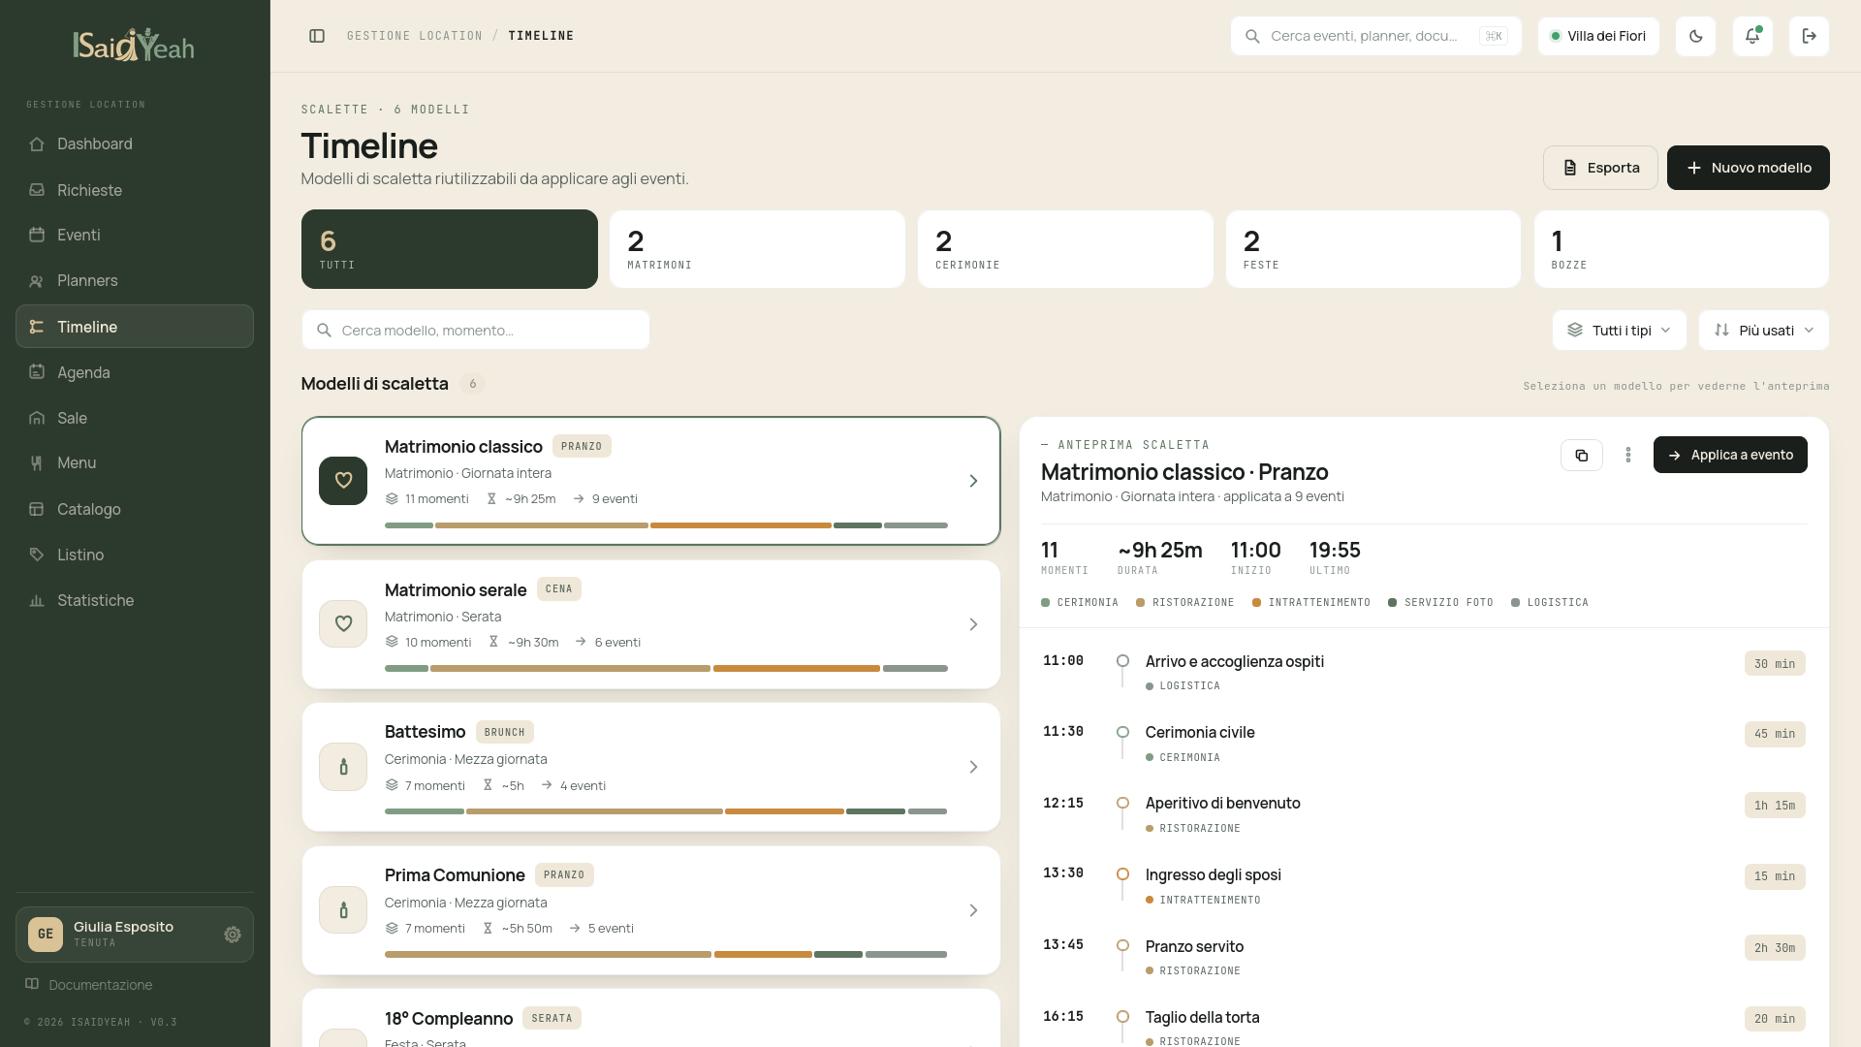Viewport: 1861px width, 1047px height.
Task: Switch to dark mode moon icon
Action: coord(1696,36)
